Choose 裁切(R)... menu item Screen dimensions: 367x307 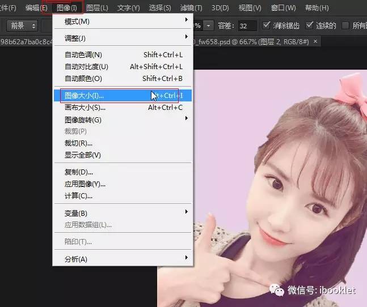click(123, 143)
